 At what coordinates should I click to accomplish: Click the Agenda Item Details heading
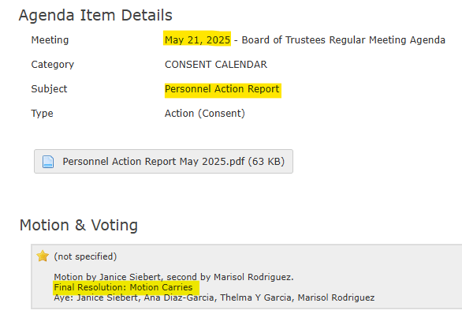[95, 15]
